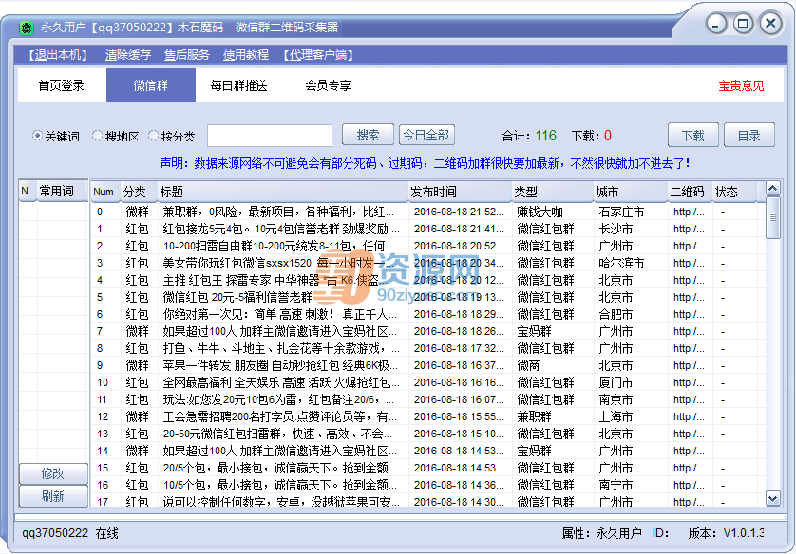Click the 二维码 column header
Image resolution: width=796 pixels, height=554 pixels.
690,192
